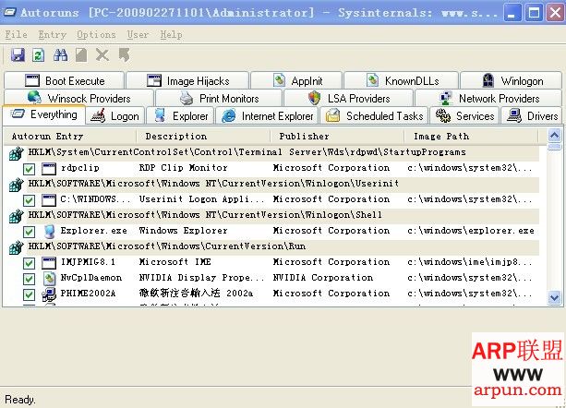566x408 pixels.
Task: Switch to the Network Providers tab
Action: (x=488, y=98)
